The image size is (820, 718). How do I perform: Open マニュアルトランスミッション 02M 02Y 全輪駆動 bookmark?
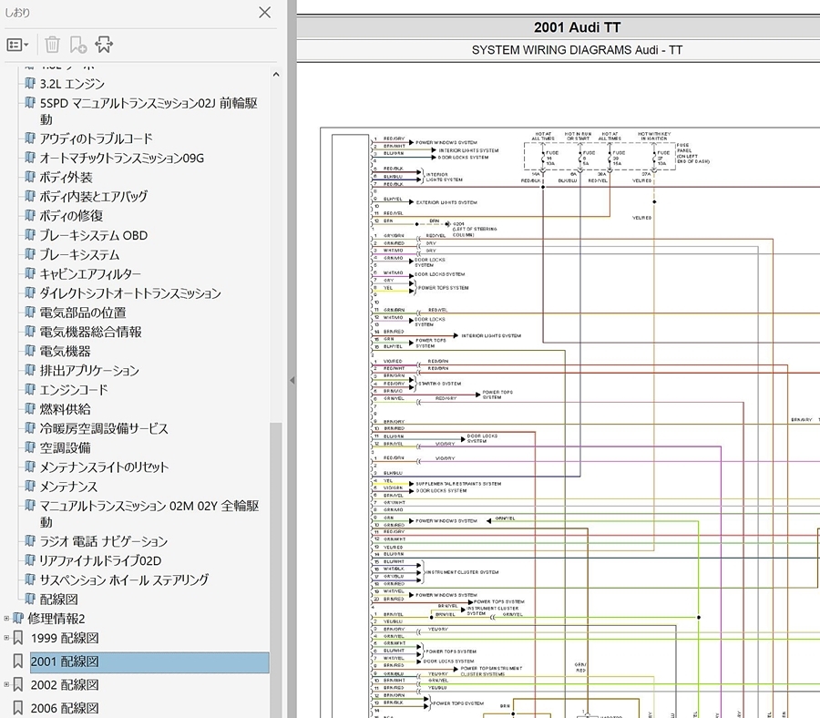point(149,514)
